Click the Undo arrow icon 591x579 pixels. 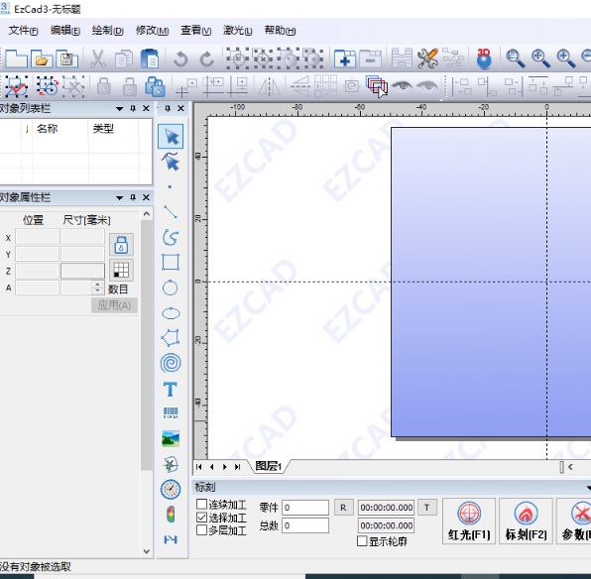tap(180, 59)
